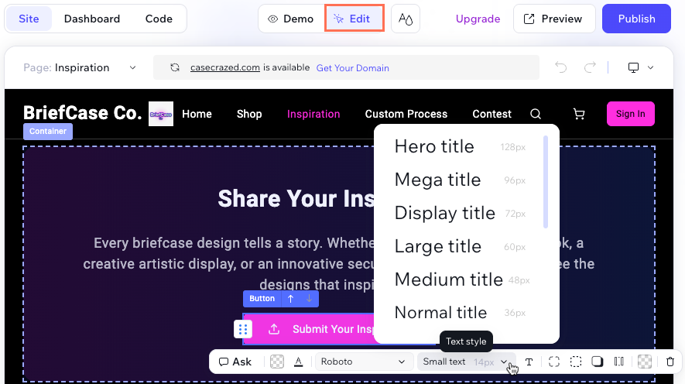
Task: Redo the last change
Action: tap(590, 67)
